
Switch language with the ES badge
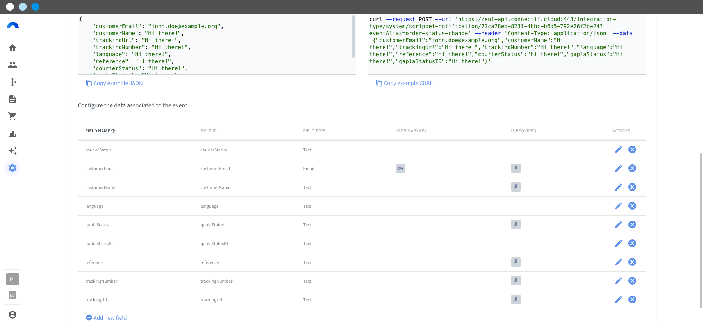coord(12,295)
